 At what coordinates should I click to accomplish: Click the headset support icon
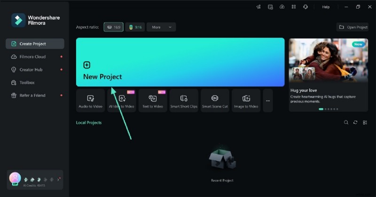pyautogui.click(x=305, y=7)
